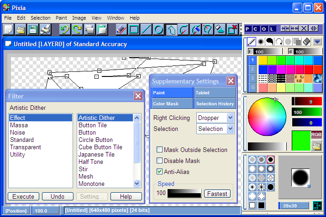Uncheck the Anti-Alias checkbox
The height and width of the screenshot is (217, 326).
(x=159, y=172)
